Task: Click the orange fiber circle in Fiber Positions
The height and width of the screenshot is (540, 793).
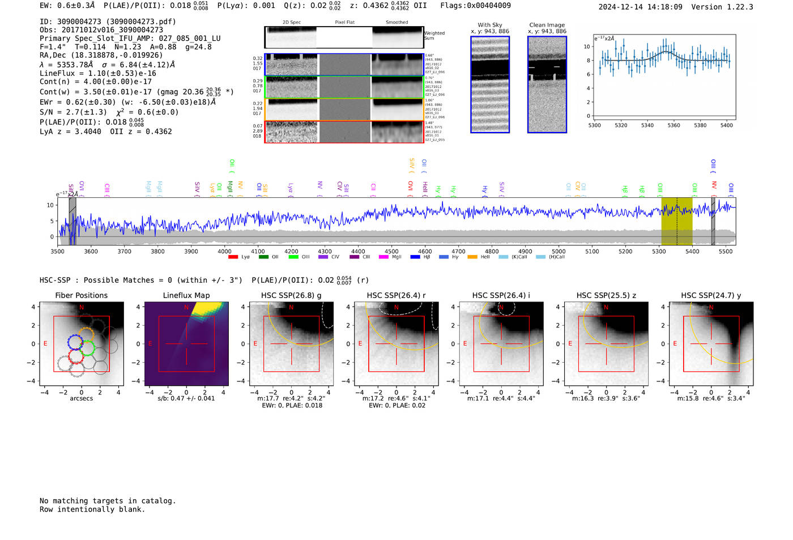Action: (x=86, y=335)
